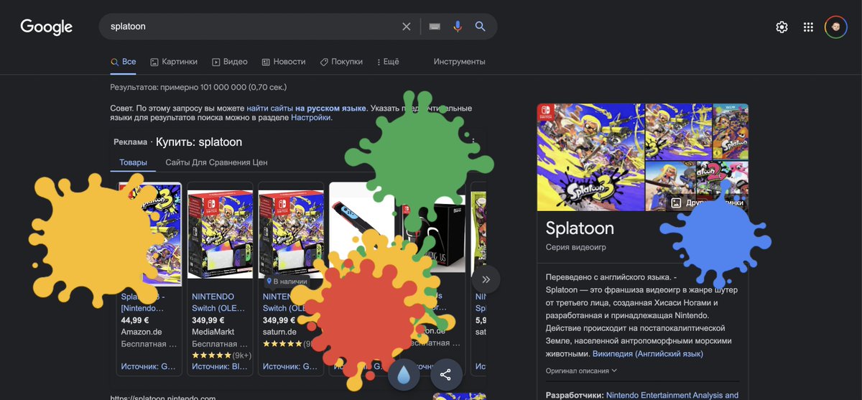Expand Оригинал описания
Screen dimensions: 862x400
pyautogui.click(x=581, y=371)
